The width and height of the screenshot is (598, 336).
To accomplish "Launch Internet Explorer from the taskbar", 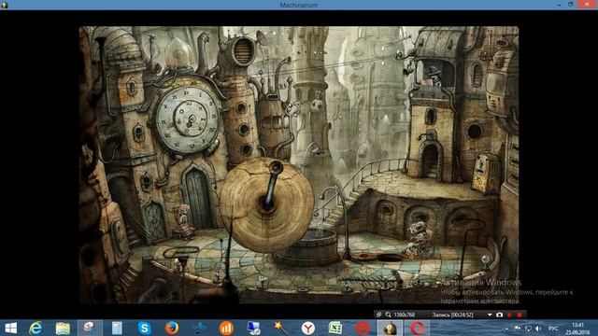I will click(x=36, y=328).
